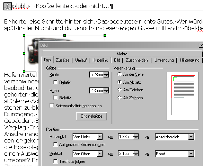
Task: Click the middle-left green selection handle of the image
Action: [x=24, y=53]
